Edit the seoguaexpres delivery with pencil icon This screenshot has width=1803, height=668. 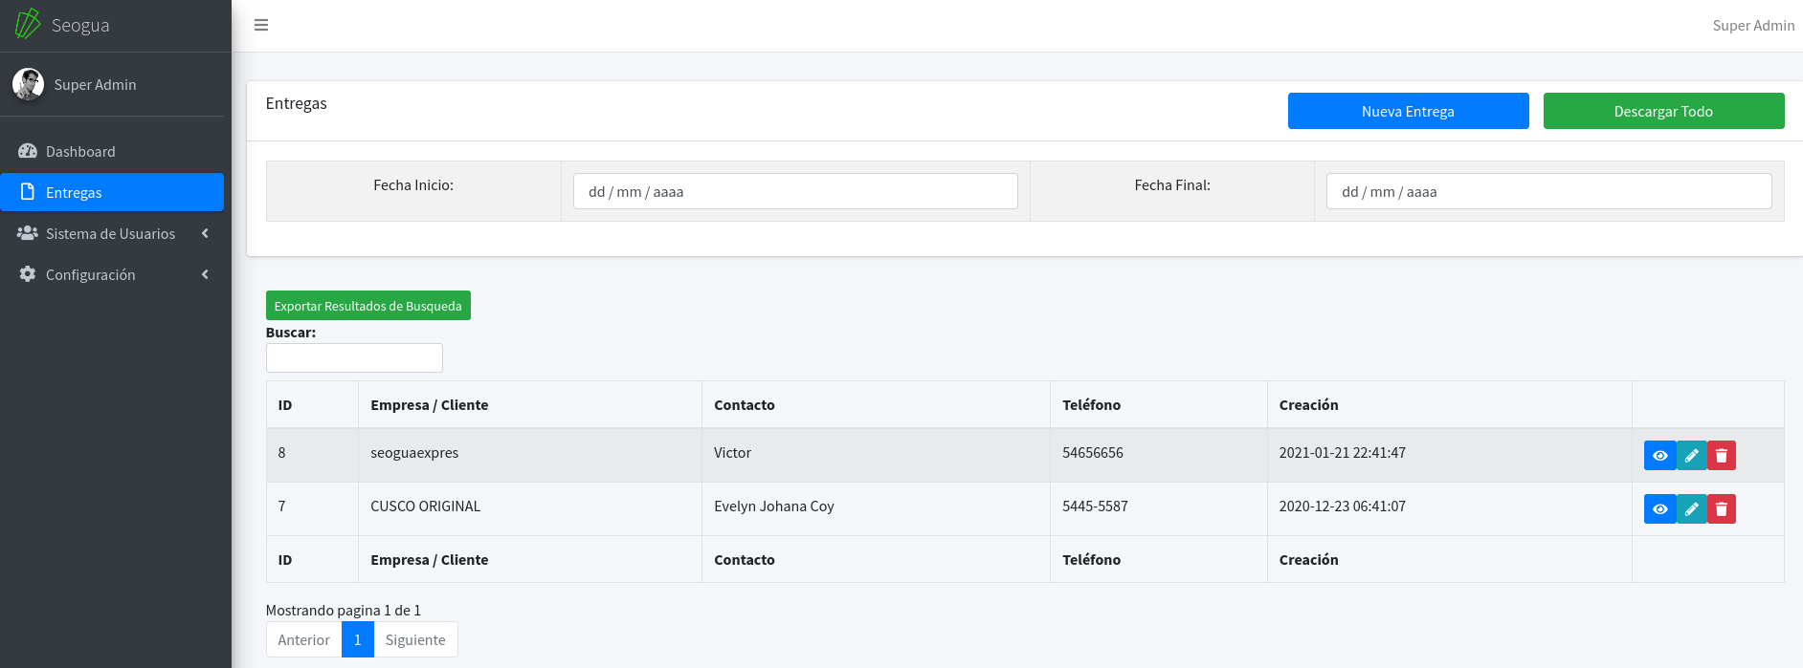tap(1691, 456)
